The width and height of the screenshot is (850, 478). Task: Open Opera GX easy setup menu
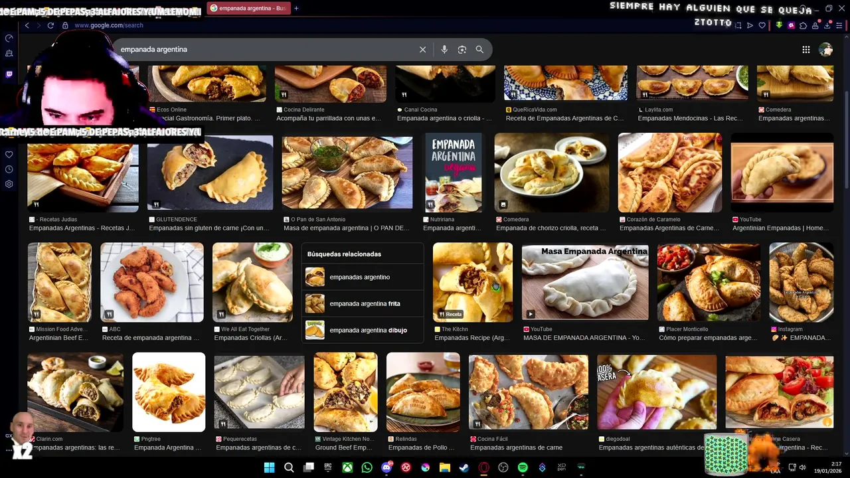(x=838, y=25)
